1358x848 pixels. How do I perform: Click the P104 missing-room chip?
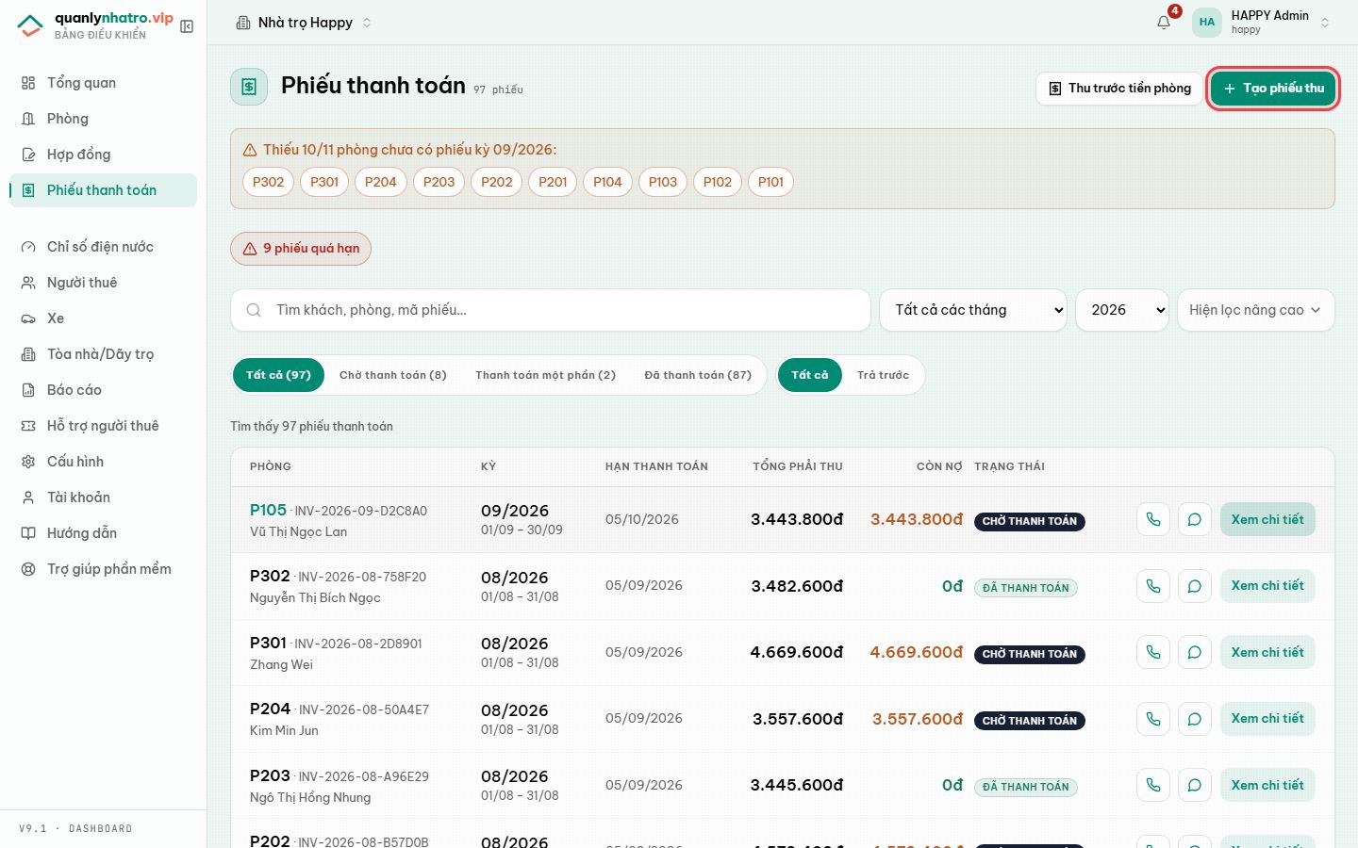point(607,182)
